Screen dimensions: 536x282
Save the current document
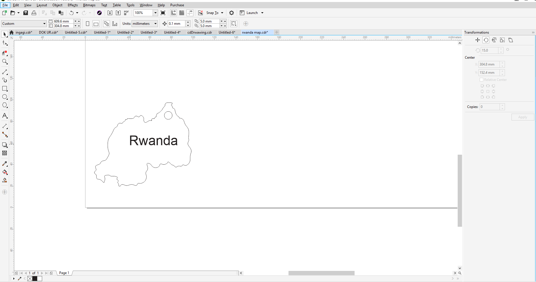point(26,13)
